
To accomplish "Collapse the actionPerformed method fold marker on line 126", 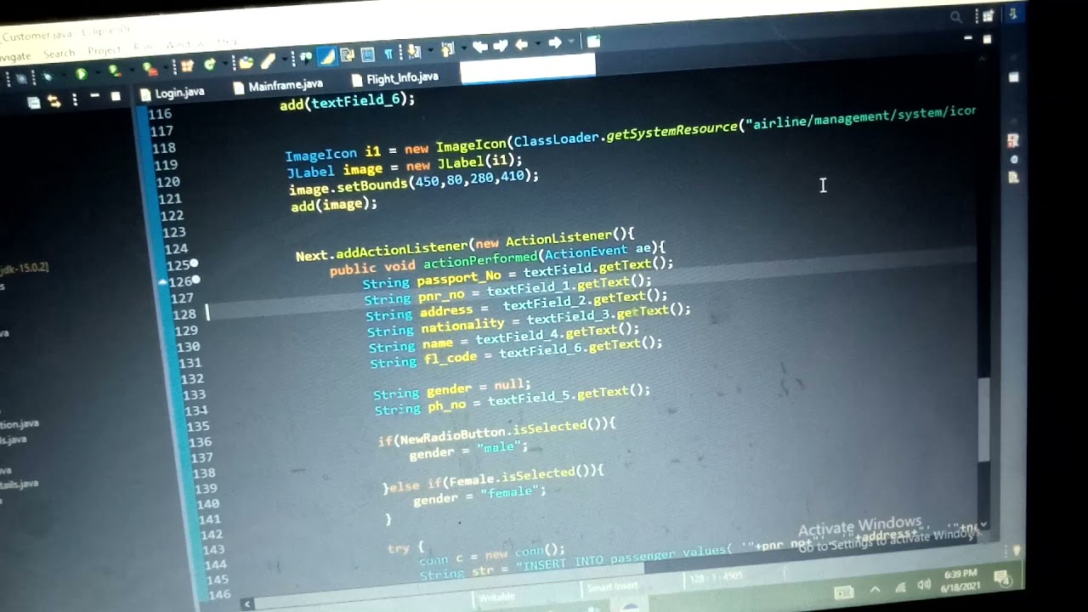I will pyautogui.click(x=195, y=280).
